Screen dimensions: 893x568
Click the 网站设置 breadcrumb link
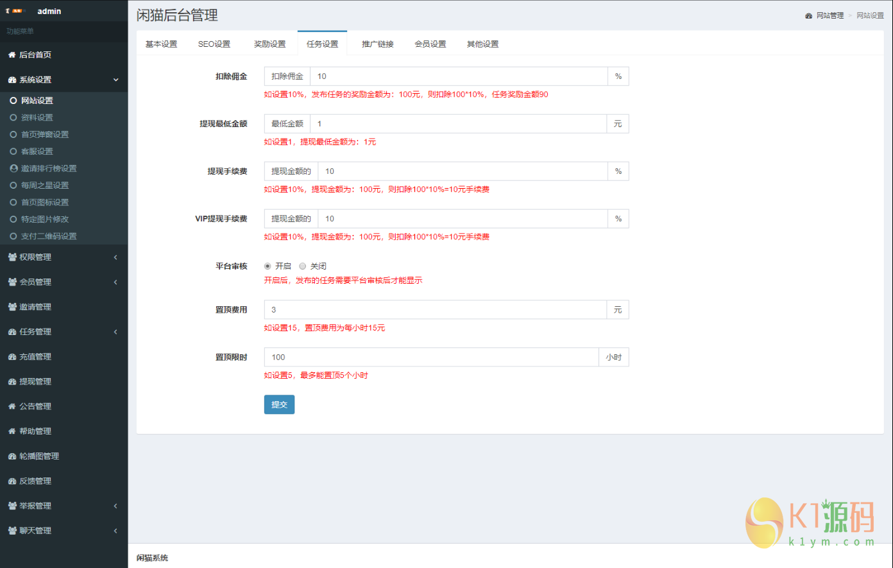point(871,15)
